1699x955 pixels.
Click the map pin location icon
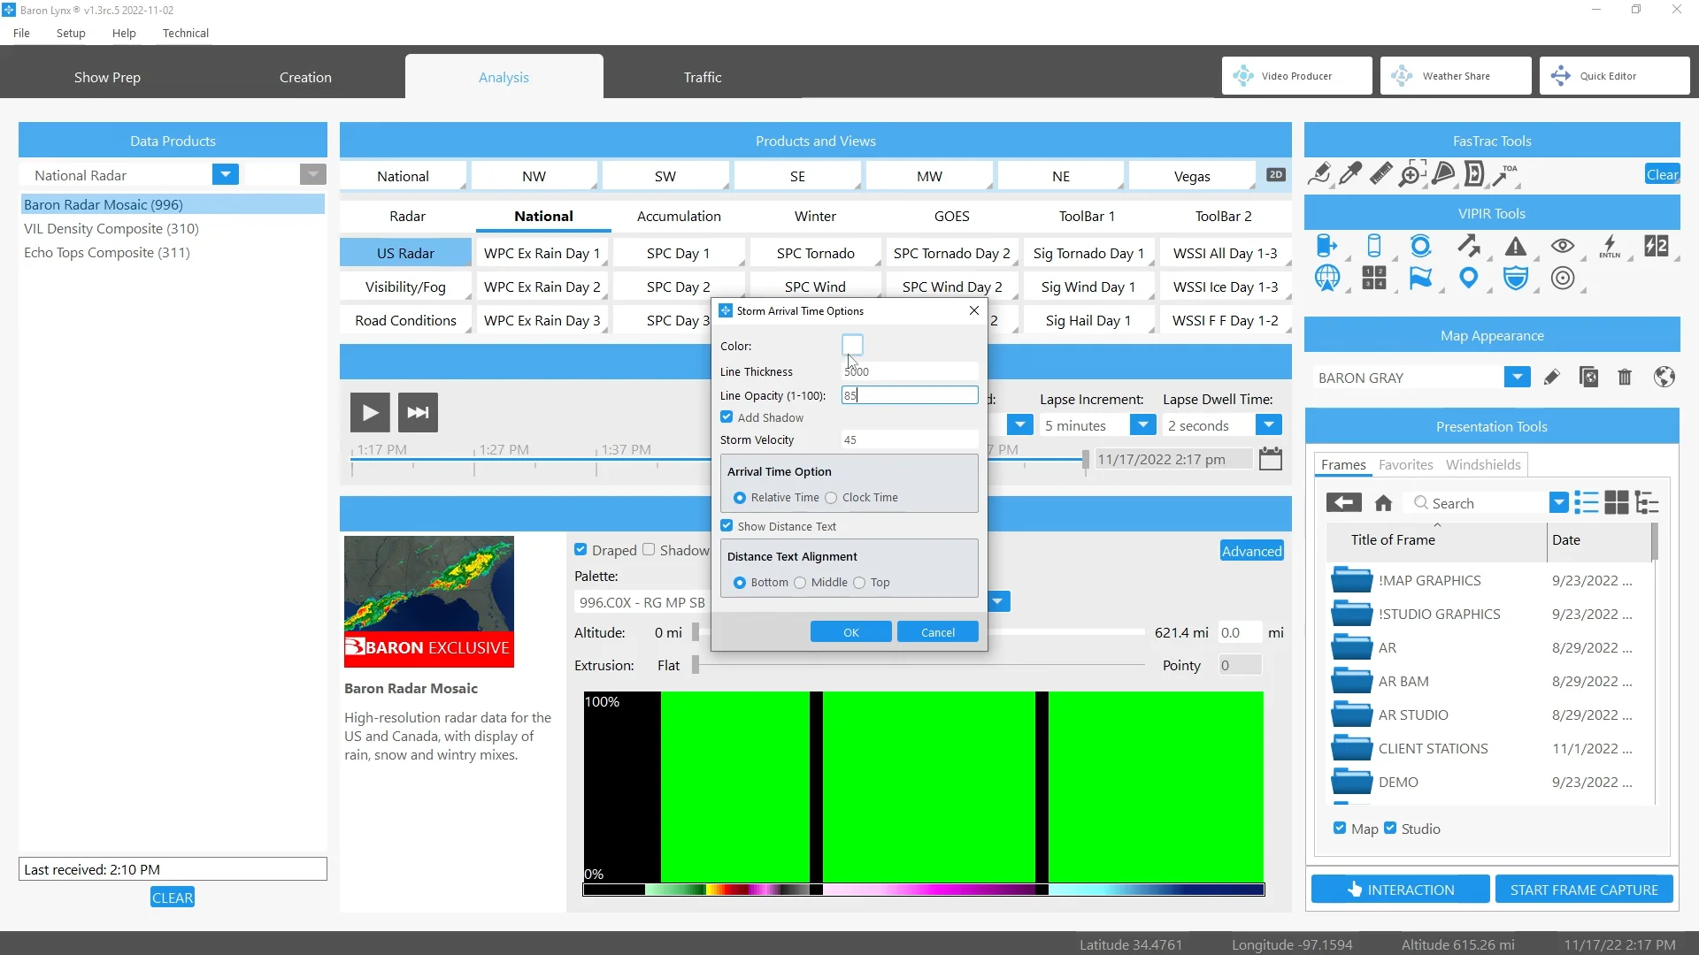coord(1469,278)
